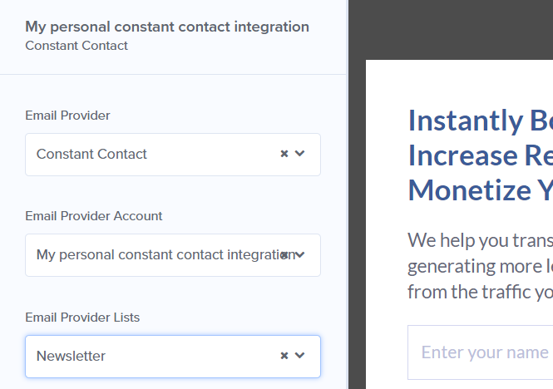The image size is (553, 389).
Task: Clear the Email Provider Account selection
Action: tap(284, 255)
